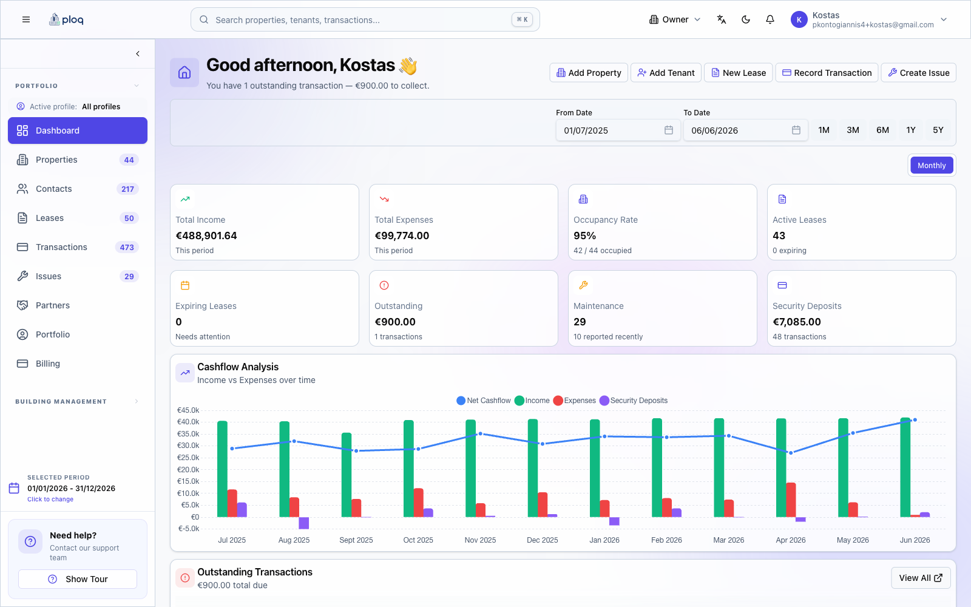Viewport: 971px width, 607px height.
Task: Open Leases in the sidebar
Action: (78, 218)
